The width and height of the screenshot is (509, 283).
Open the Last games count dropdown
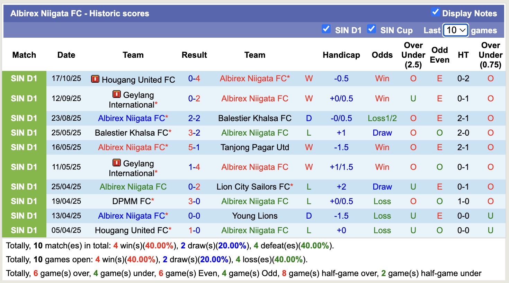[x=455, y=30]
